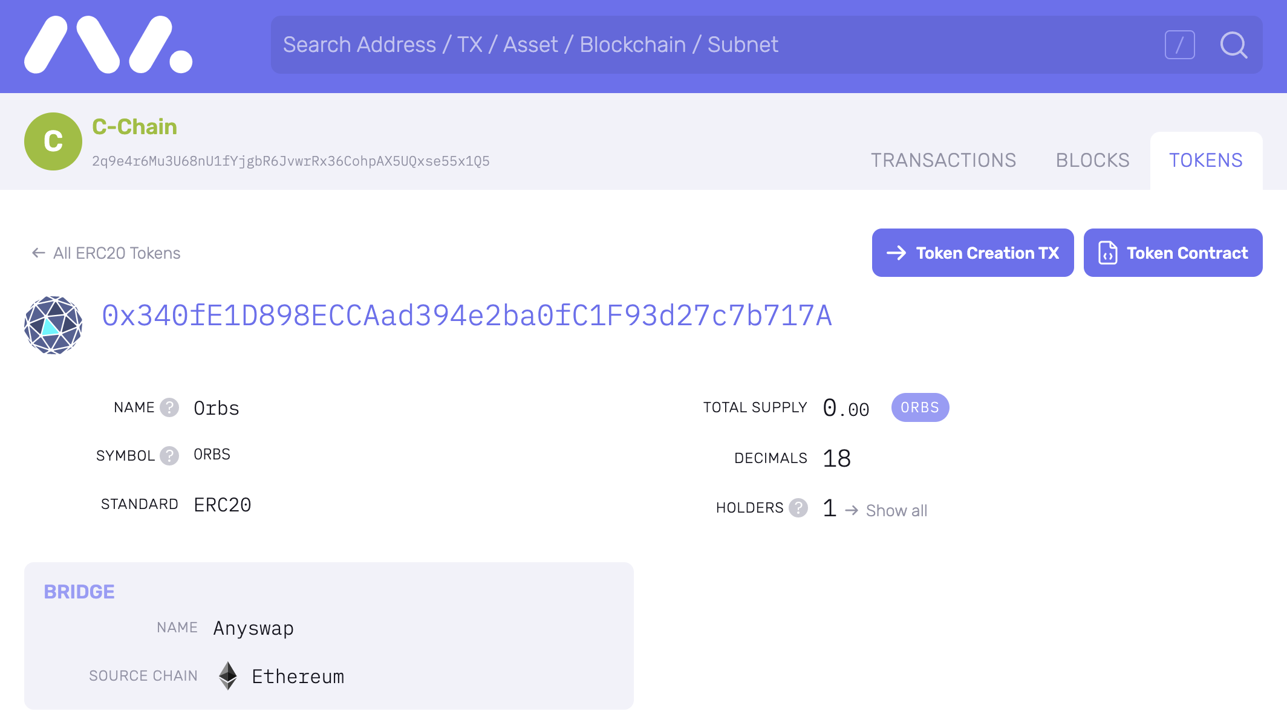Switch to the BLOCKS tab
The width and height of the screenshot is (1287, 723).
click(1093, 161)
